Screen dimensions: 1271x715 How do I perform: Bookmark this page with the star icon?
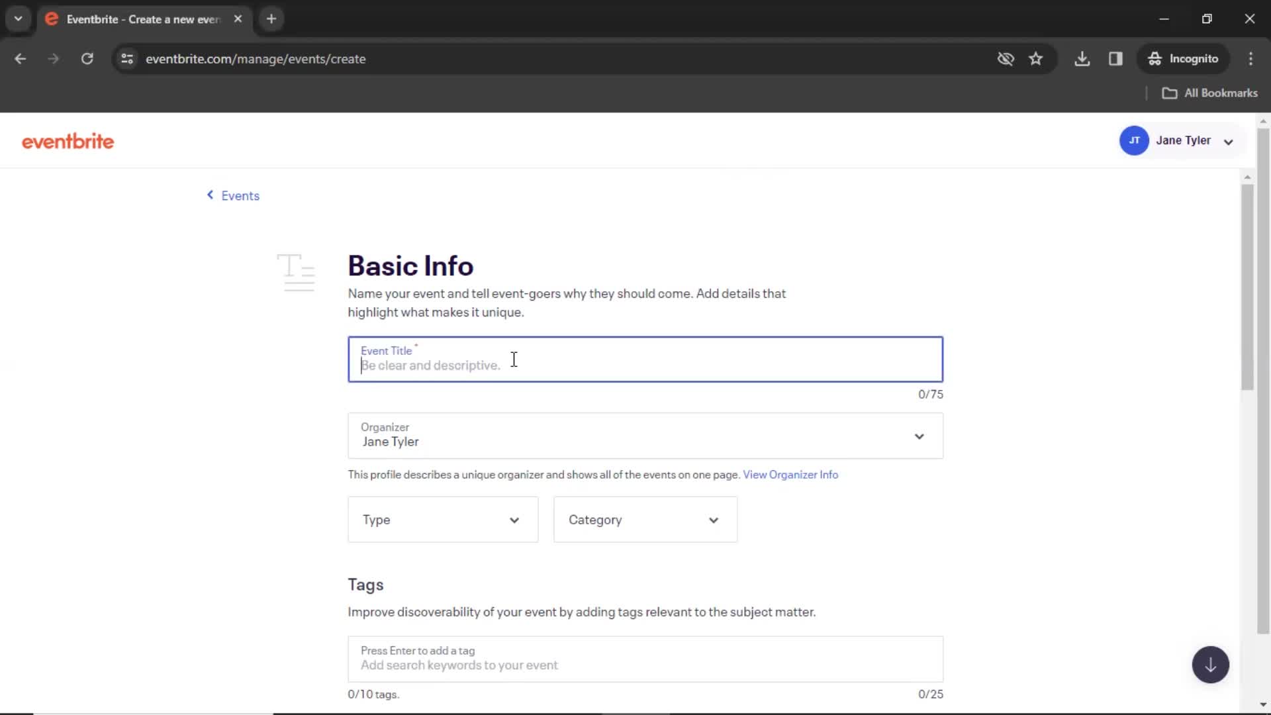tap(1036, 59)
